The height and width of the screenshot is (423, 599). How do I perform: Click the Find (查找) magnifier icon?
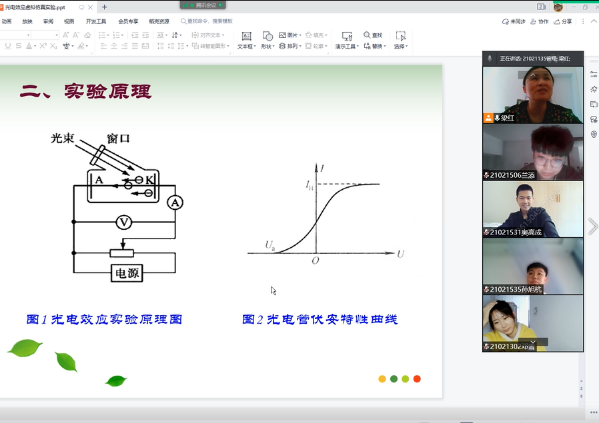pos(367,35)
